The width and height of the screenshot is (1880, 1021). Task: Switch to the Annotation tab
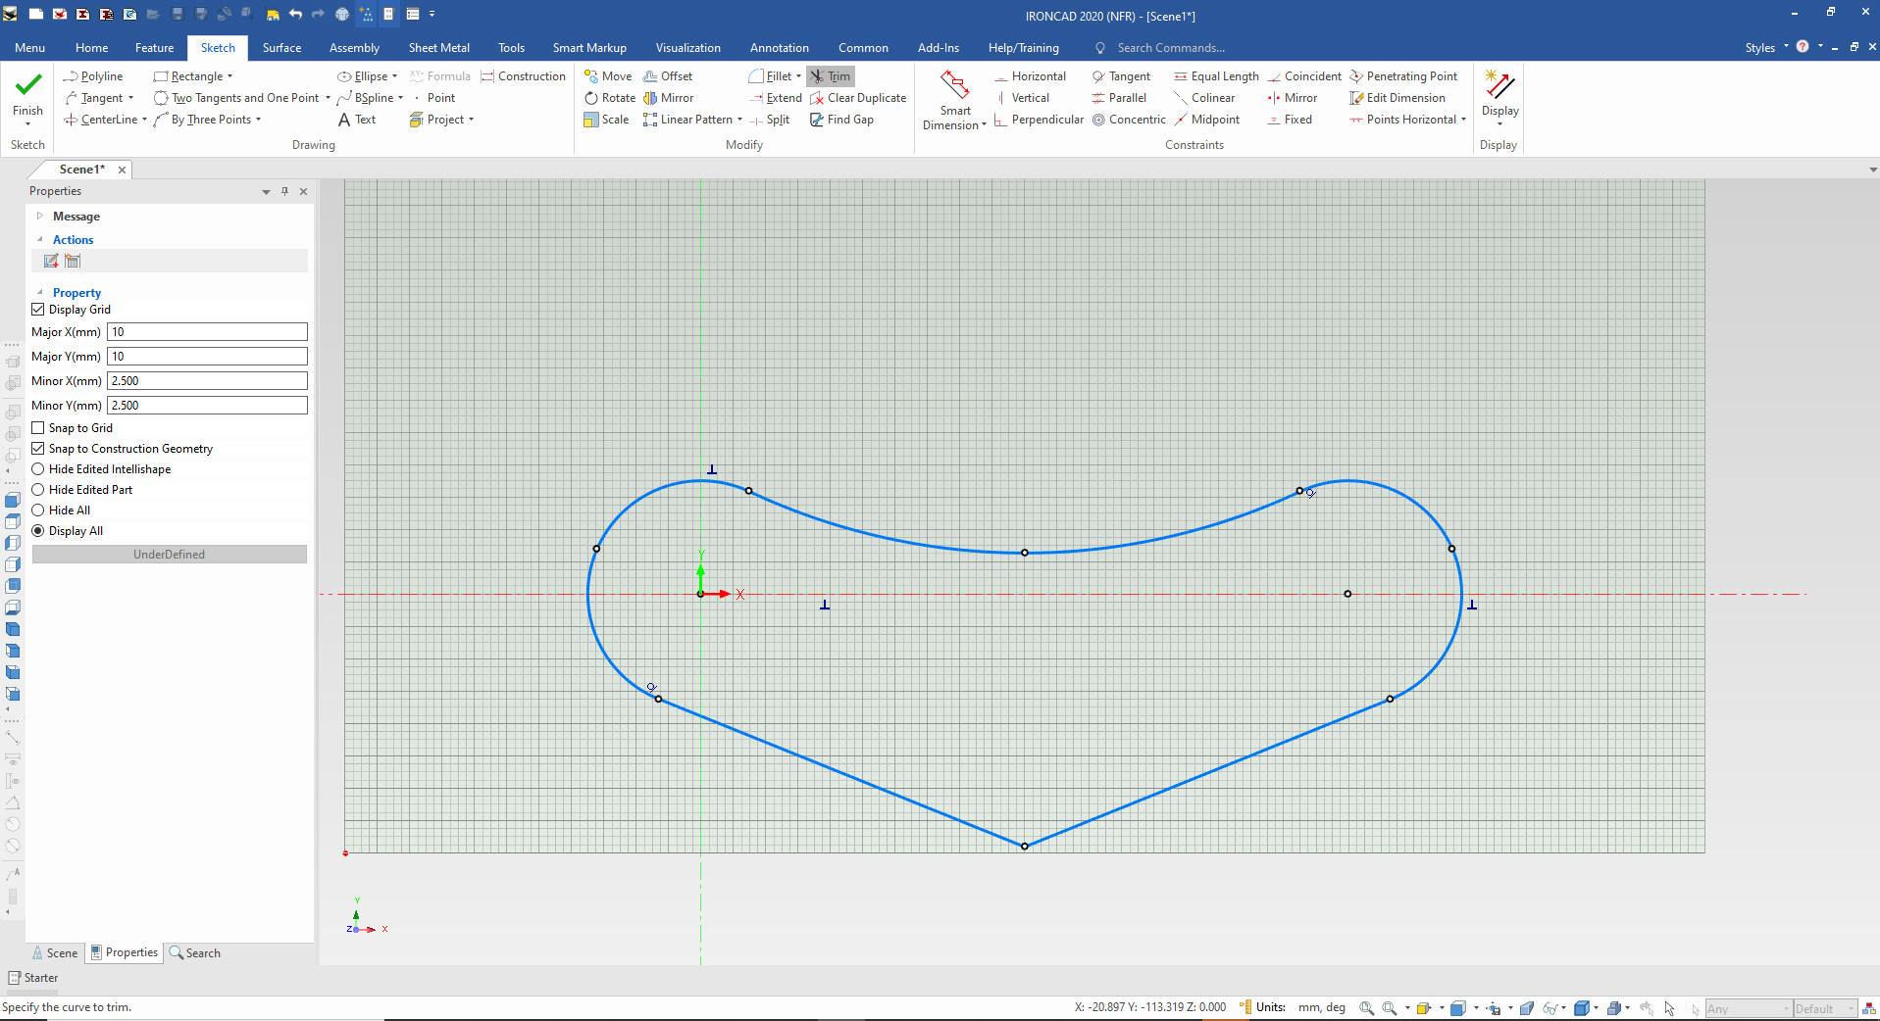(779, 47)
